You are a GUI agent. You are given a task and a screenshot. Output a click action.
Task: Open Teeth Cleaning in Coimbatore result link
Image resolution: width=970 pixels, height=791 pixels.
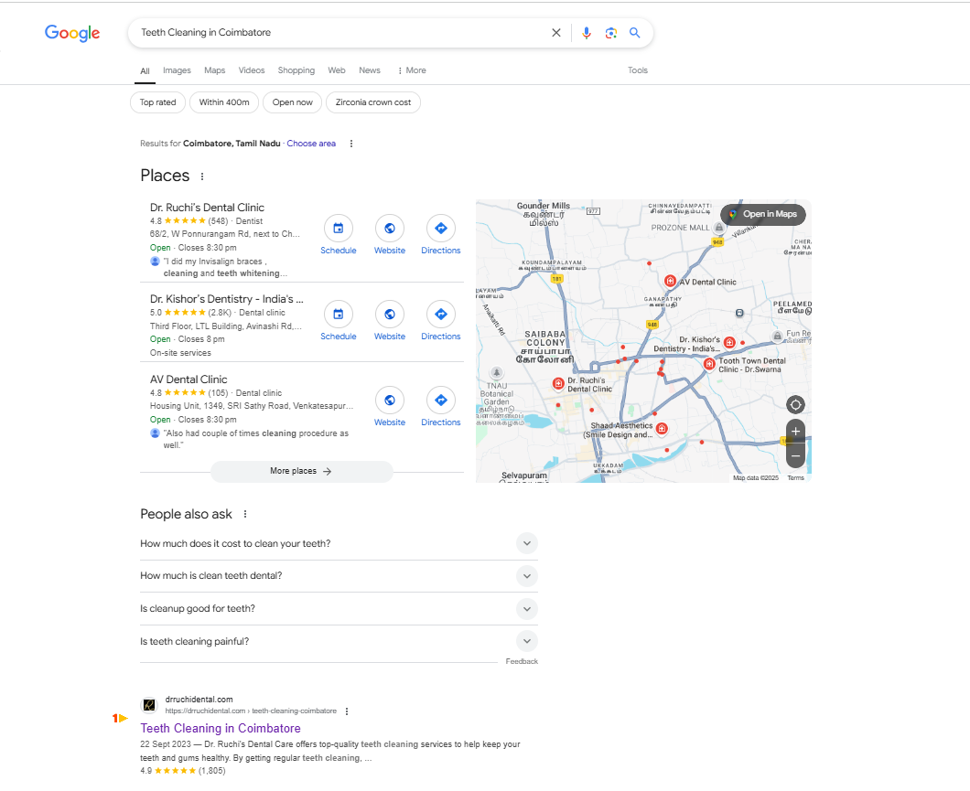pos(221,729)
